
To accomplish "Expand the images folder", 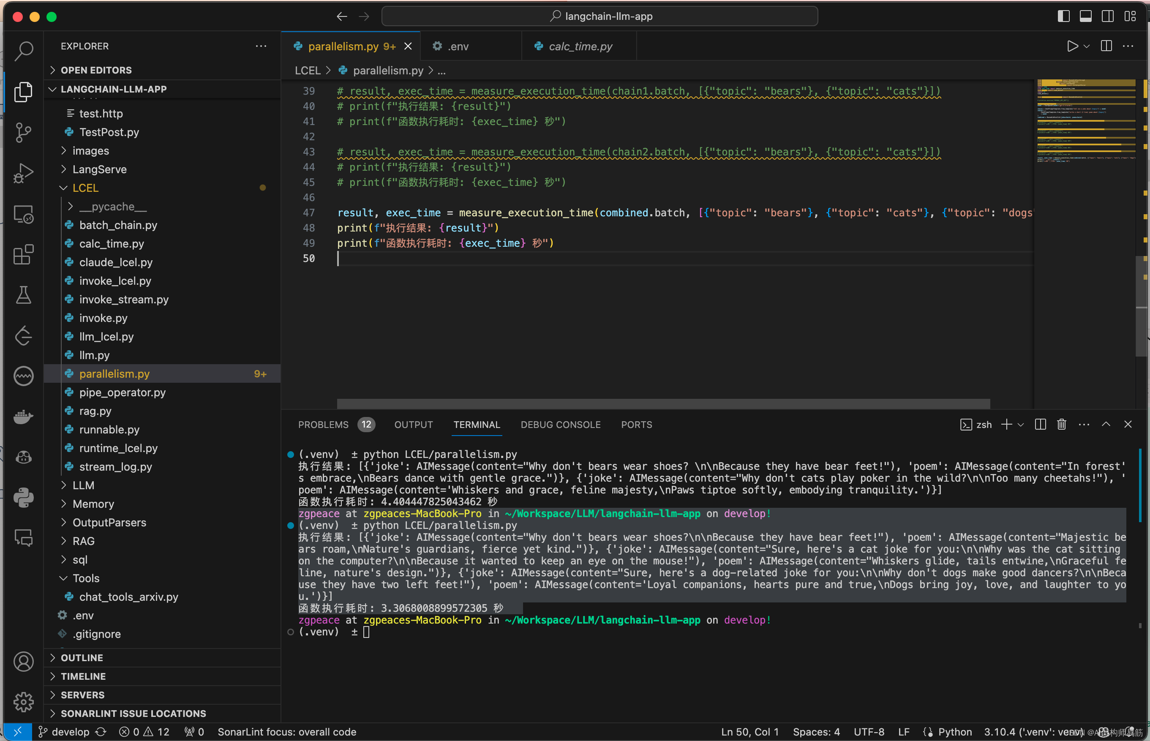I will click(x=162, y=150).
